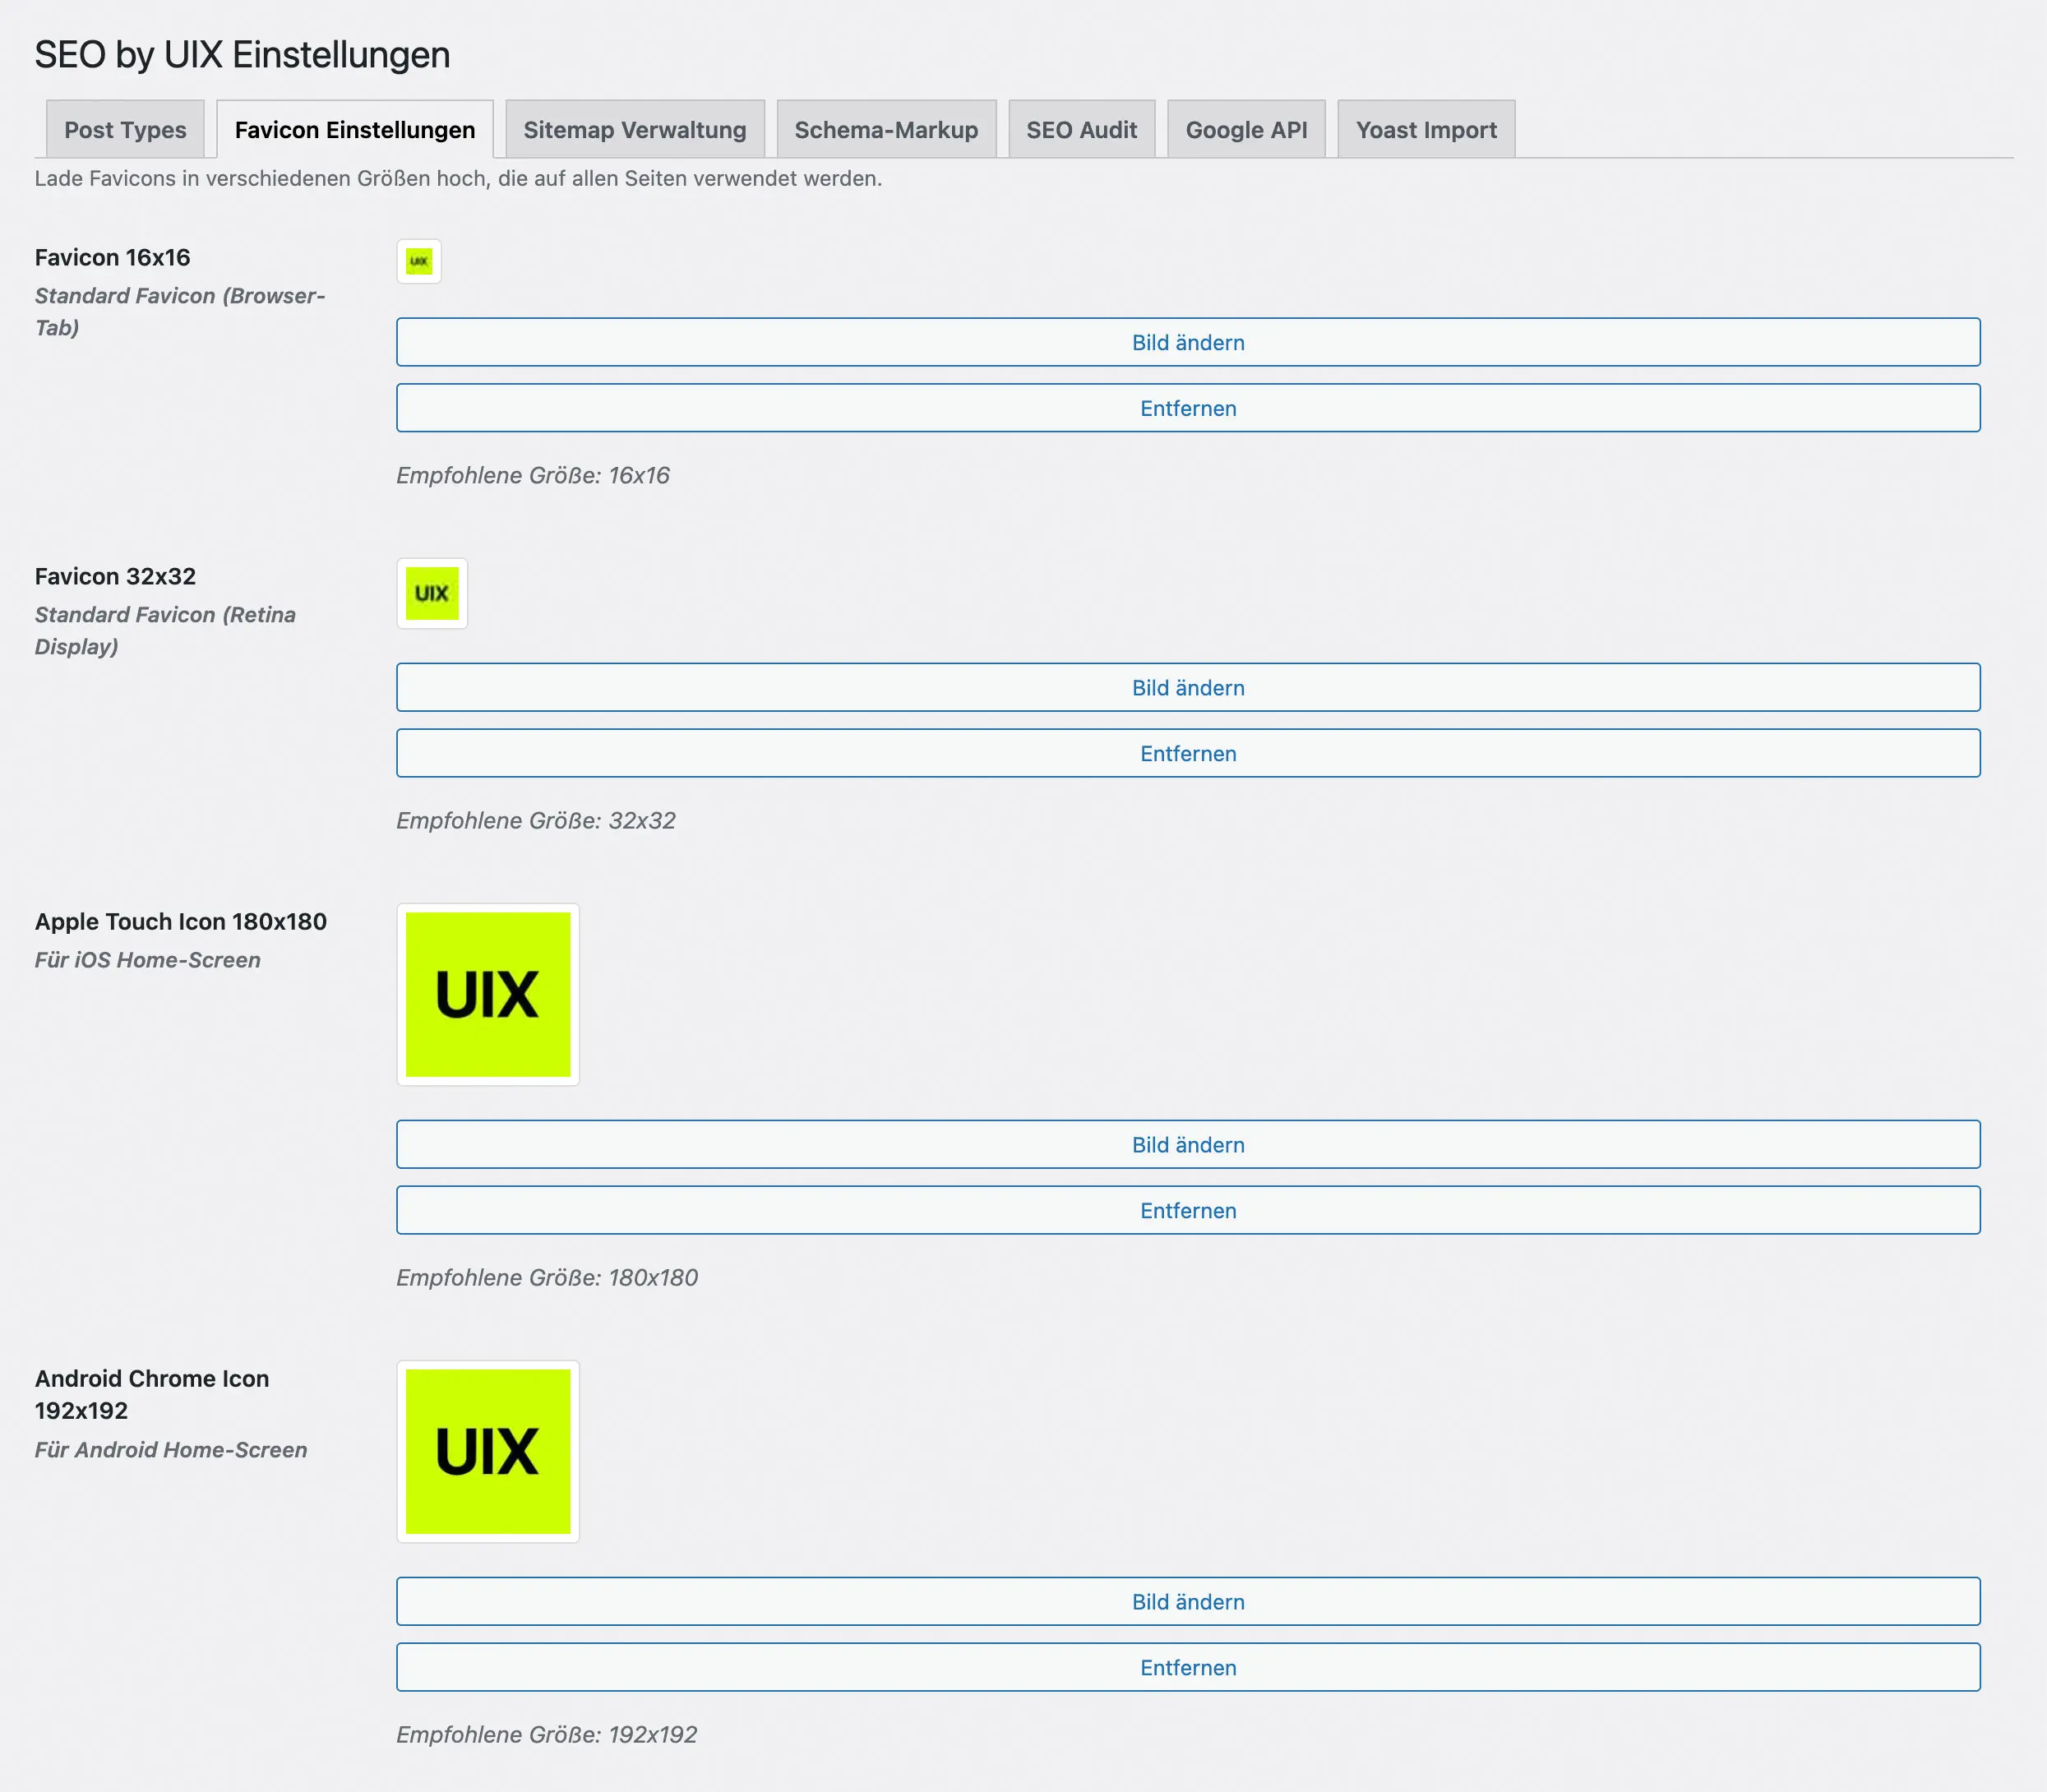2047x1792 pixels.
Task: Switch to the Google API tab
Action: point(1246,130)
